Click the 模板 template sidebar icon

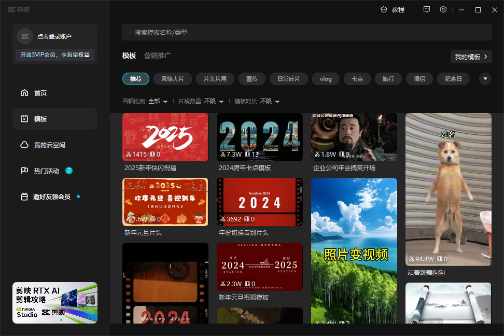pos(24,119)
